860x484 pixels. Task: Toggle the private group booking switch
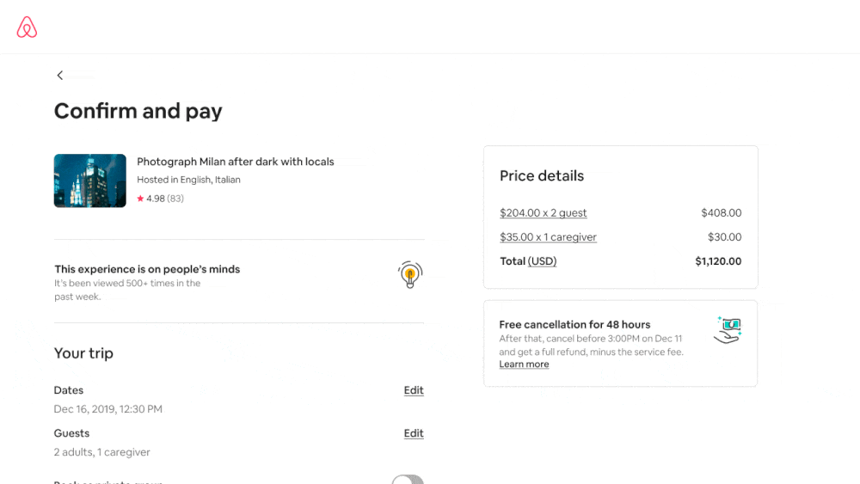[x=408, y=480]
